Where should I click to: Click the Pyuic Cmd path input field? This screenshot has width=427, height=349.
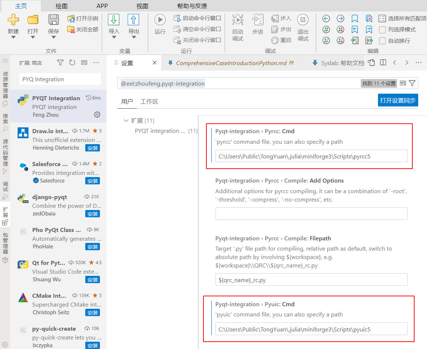(311, 329)
